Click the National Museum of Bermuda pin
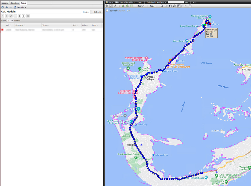Viewport: 251px width, 186px height. pyautogui.click(x=210, y=16)
